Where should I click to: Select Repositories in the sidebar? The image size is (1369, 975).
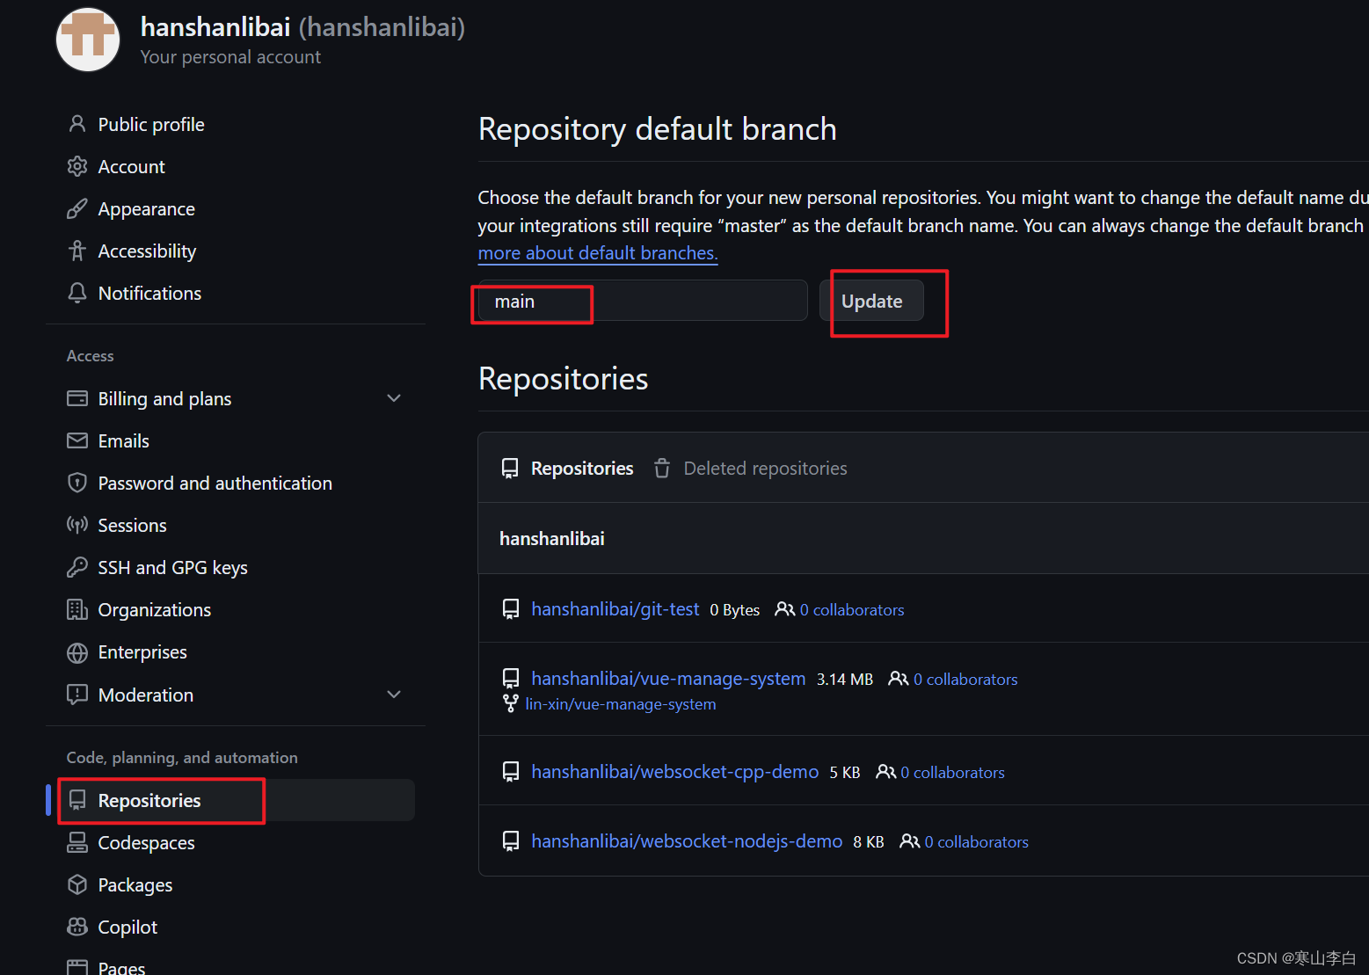230,800
